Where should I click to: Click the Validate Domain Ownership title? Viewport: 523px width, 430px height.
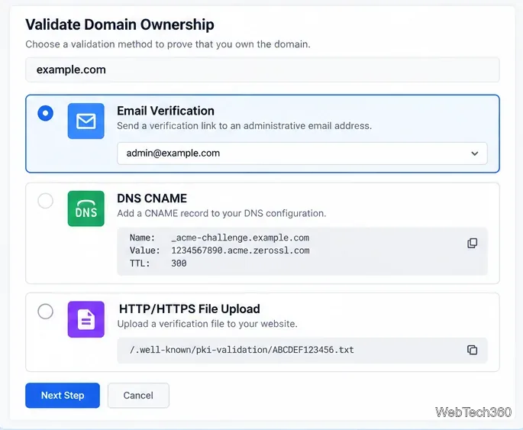pyautogui.click(x=120, y=24)
